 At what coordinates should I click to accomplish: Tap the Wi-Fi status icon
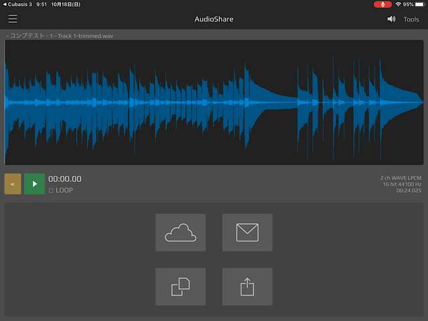(399, 5)
